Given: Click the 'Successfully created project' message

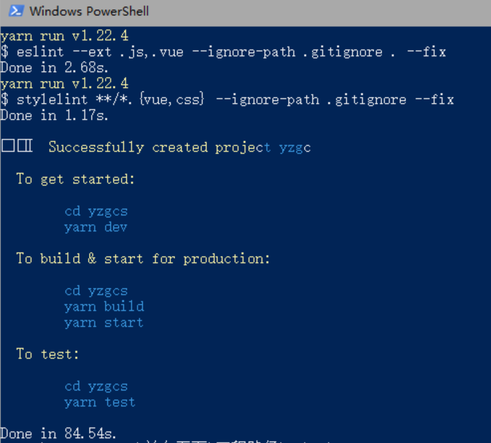Looking at the screenshot, I should tap(159, 147).
